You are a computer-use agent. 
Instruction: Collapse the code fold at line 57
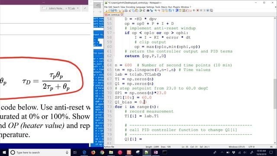[114, 33]
